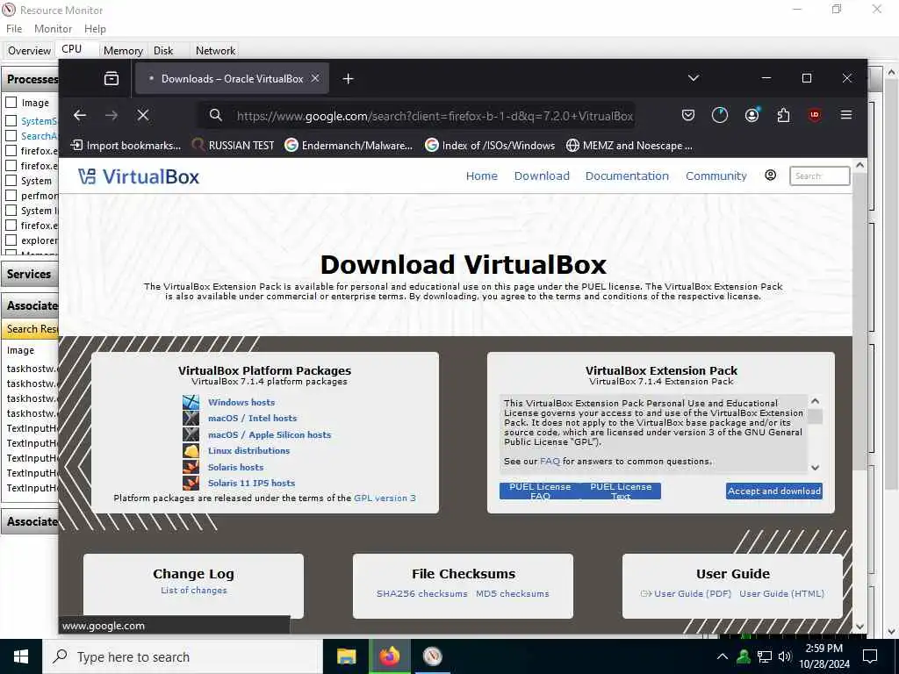Open the Monitor menu in Resource Monitor

coord(53,29)
